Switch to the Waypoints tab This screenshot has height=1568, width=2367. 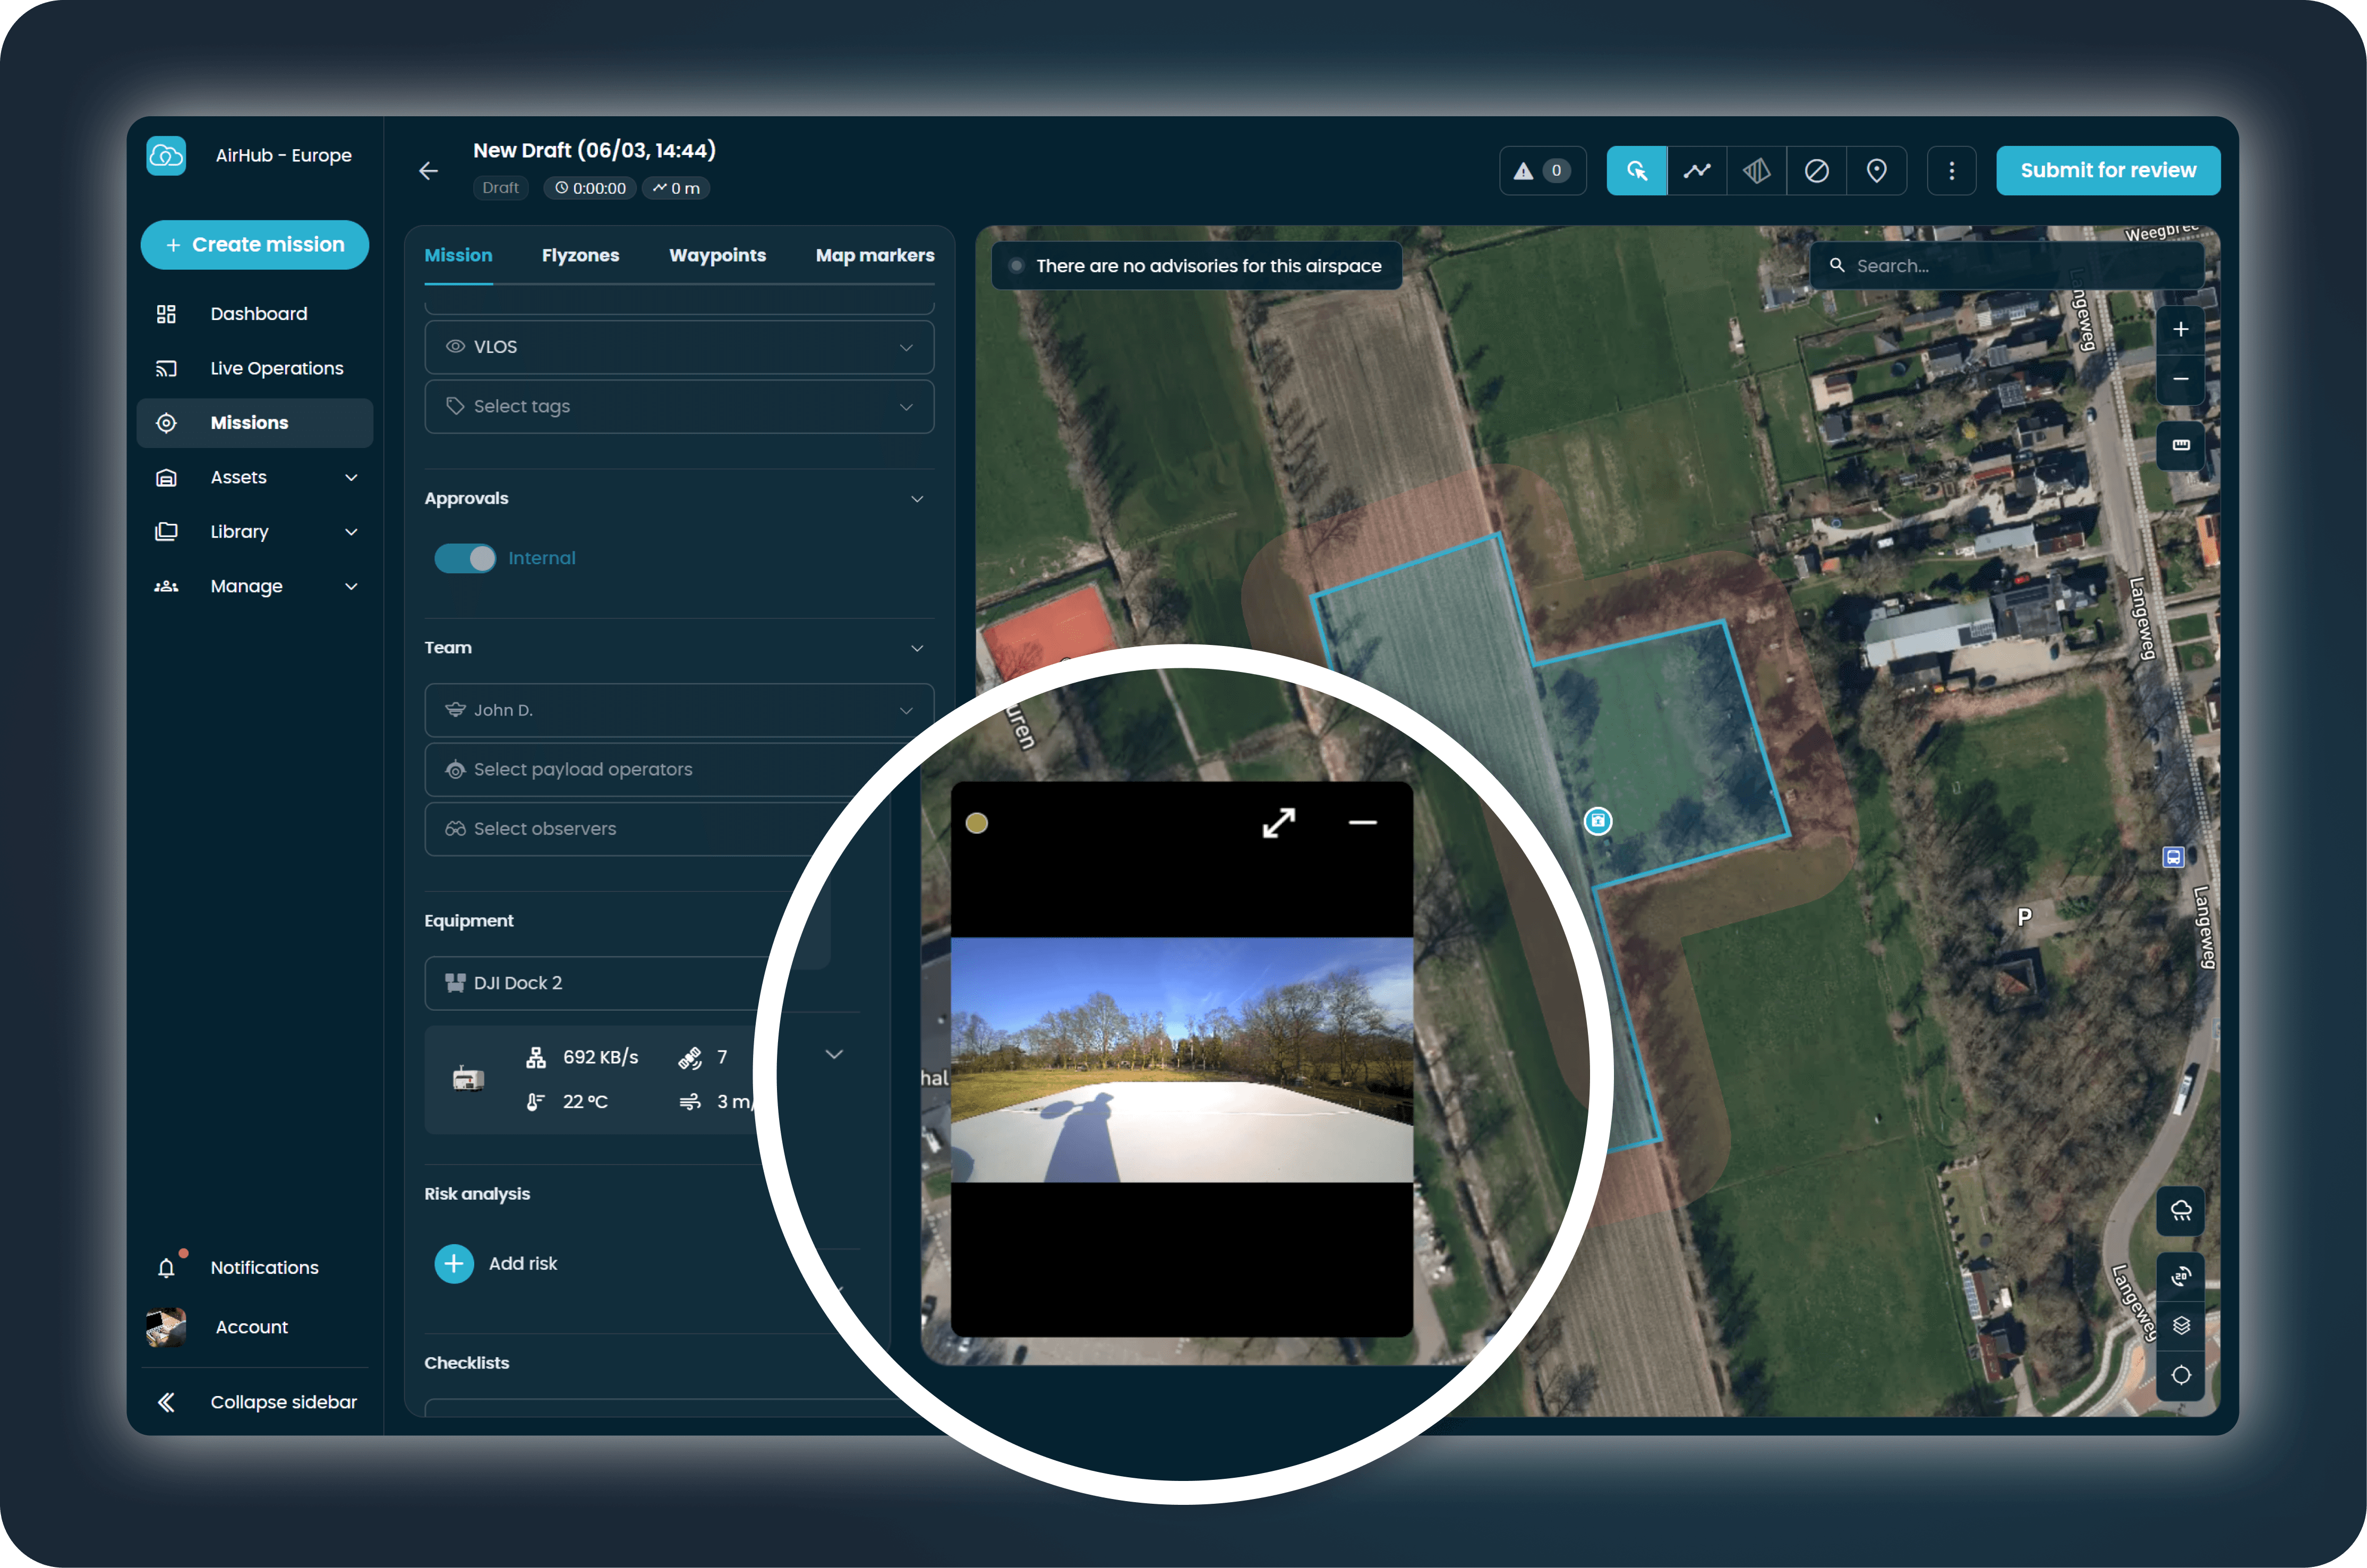click(717, 256)
